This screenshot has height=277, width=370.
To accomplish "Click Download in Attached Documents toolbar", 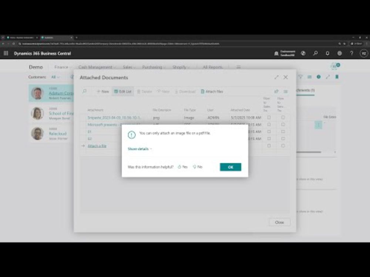I will tap(185, 91).
